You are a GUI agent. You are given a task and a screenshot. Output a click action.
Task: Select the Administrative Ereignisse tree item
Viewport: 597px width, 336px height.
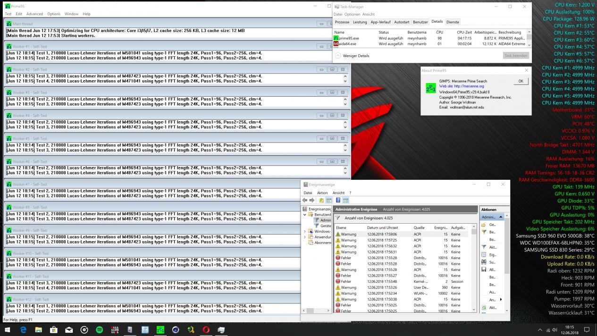point(322,220)
